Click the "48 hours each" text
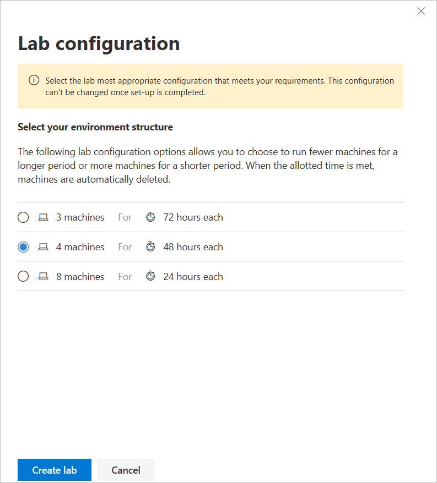This screenshot has height=483, width=437. (x=193, y=247)
